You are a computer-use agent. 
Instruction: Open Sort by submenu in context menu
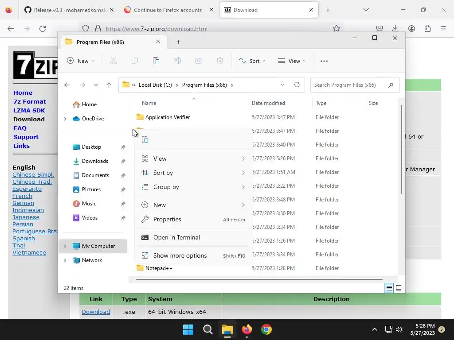tap(193, 173)
